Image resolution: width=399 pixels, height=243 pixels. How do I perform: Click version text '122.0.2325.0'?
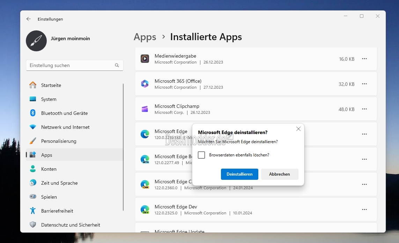166,213
